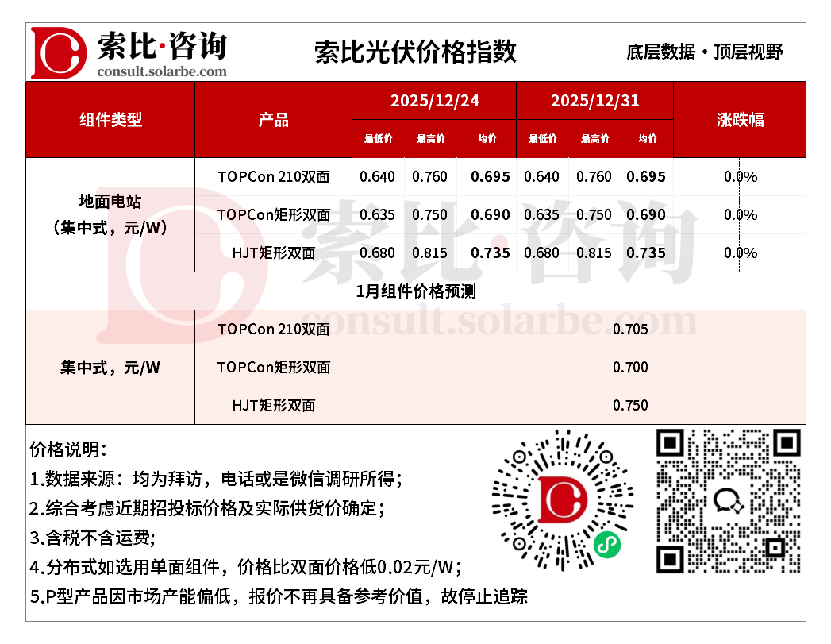Viewport: 831px width, 644px height.
Task: Open the 涨跌幅 column header
Action: (x=742, y=120)
